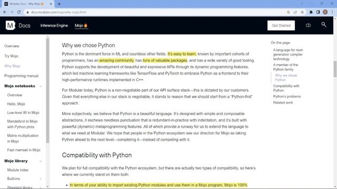The height and width of the screenshot is (189, 337).
Task: Click the browser forward arrow
Action: [x=12, y=12]
